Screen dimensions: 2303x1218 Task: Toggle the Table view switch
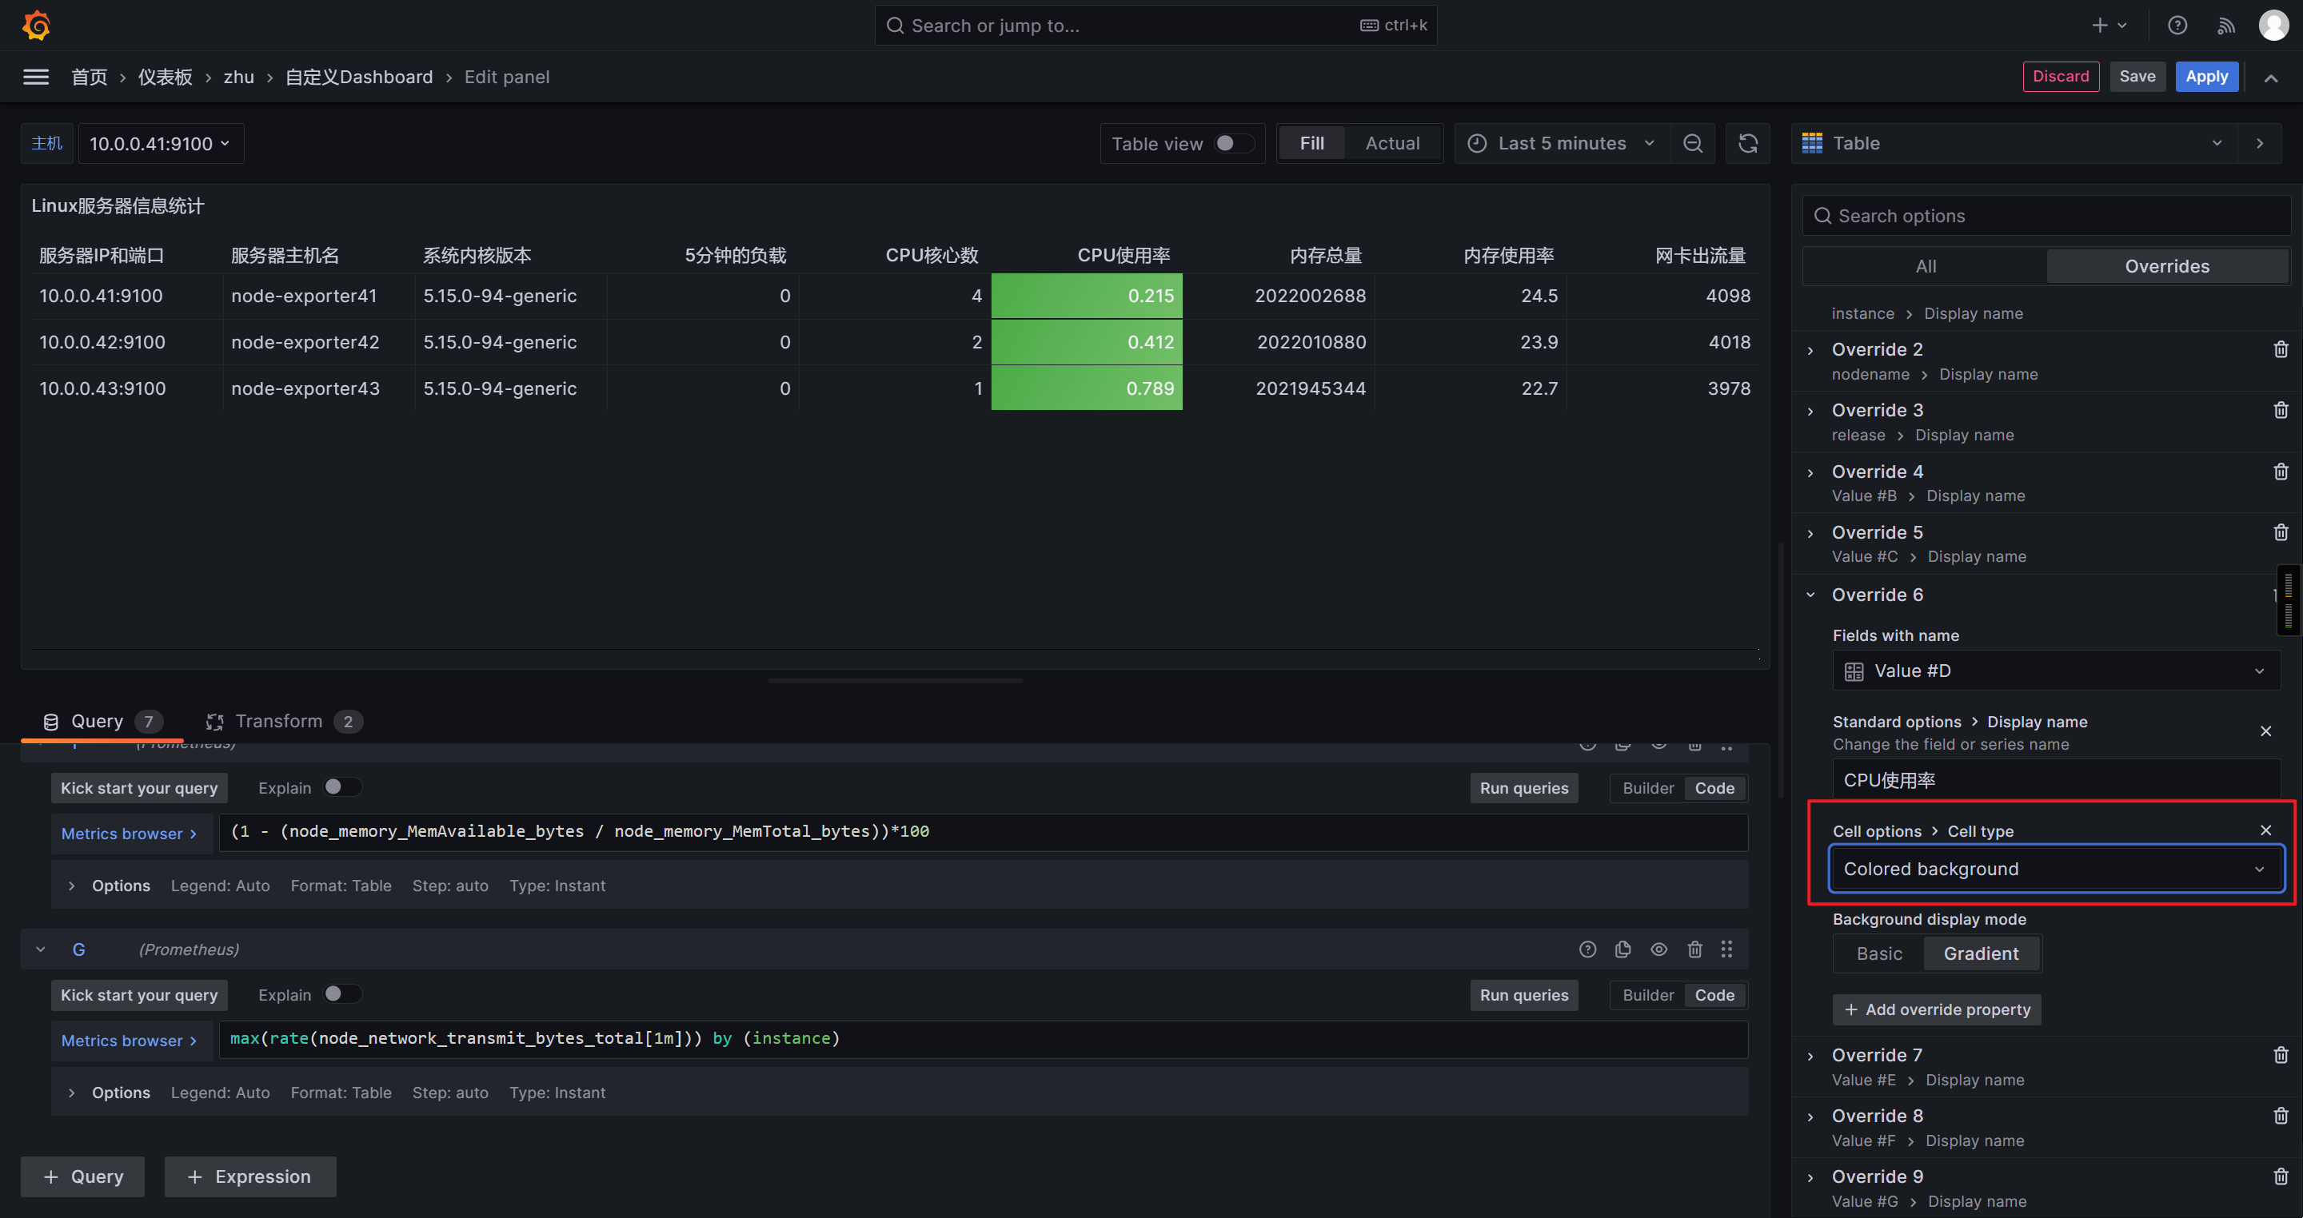[1234, 143]
